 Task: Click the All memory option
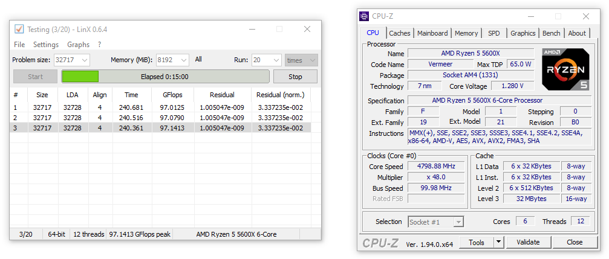pyautogui.click(x=198, y=60)
